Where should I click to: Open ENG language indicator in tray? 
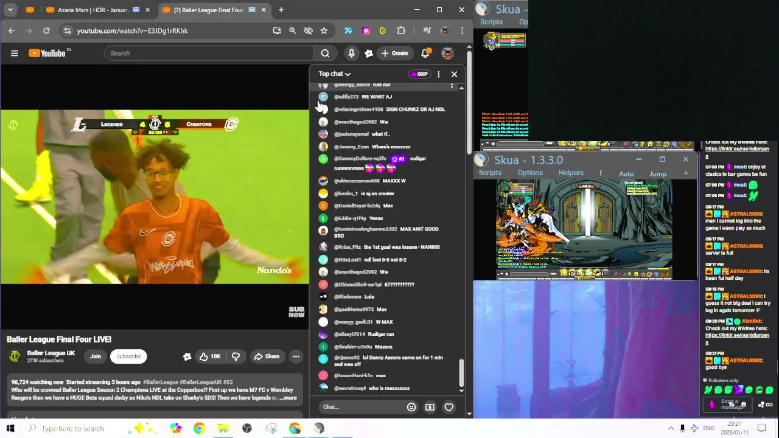click(708, 428)
